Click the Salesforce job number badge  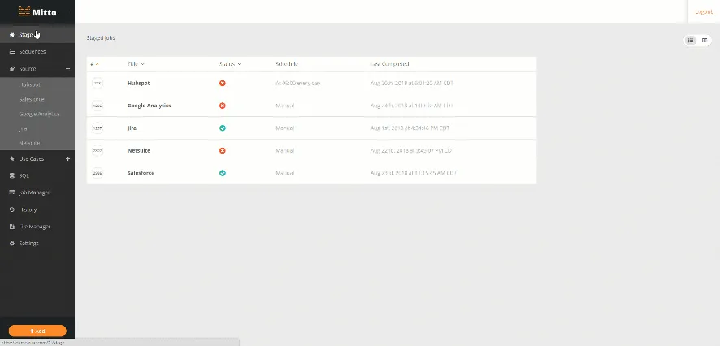tap(98, 173)
